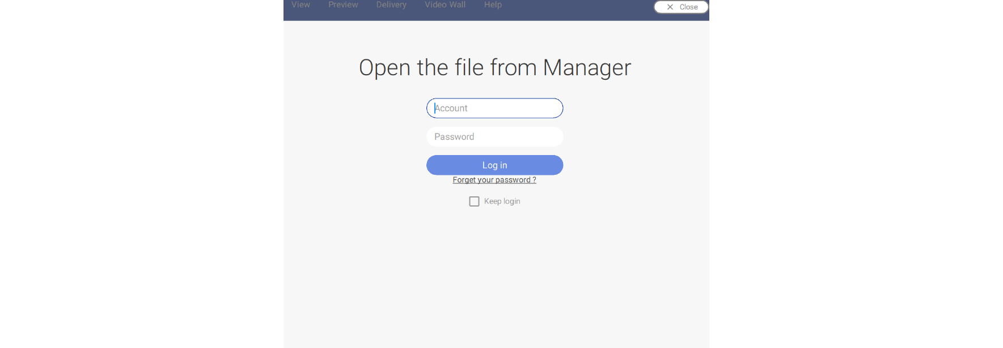The width and height of the screenshot is (1003, 348).
Task: Click the Password placeholder text
Action: click(454, 137)
